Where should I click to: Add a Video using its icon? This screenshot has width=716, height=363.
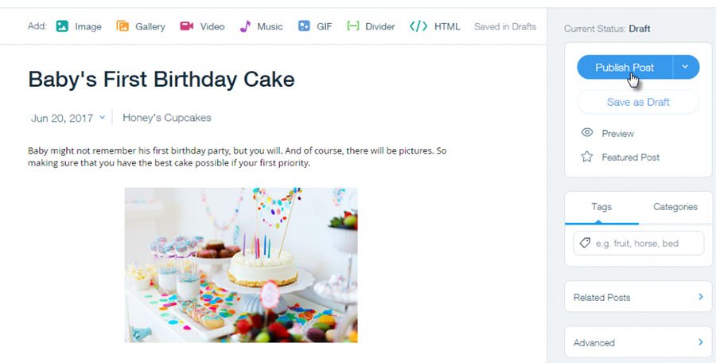click(187, 26)
